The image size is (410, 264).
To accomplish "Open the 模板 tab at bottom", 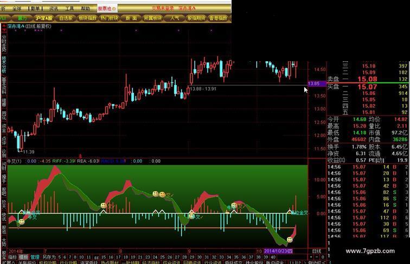I will tap(23, 257).
